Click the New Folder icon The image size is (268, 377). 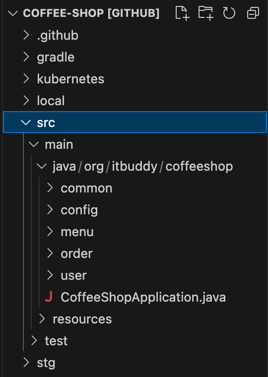tap(205, 13)
